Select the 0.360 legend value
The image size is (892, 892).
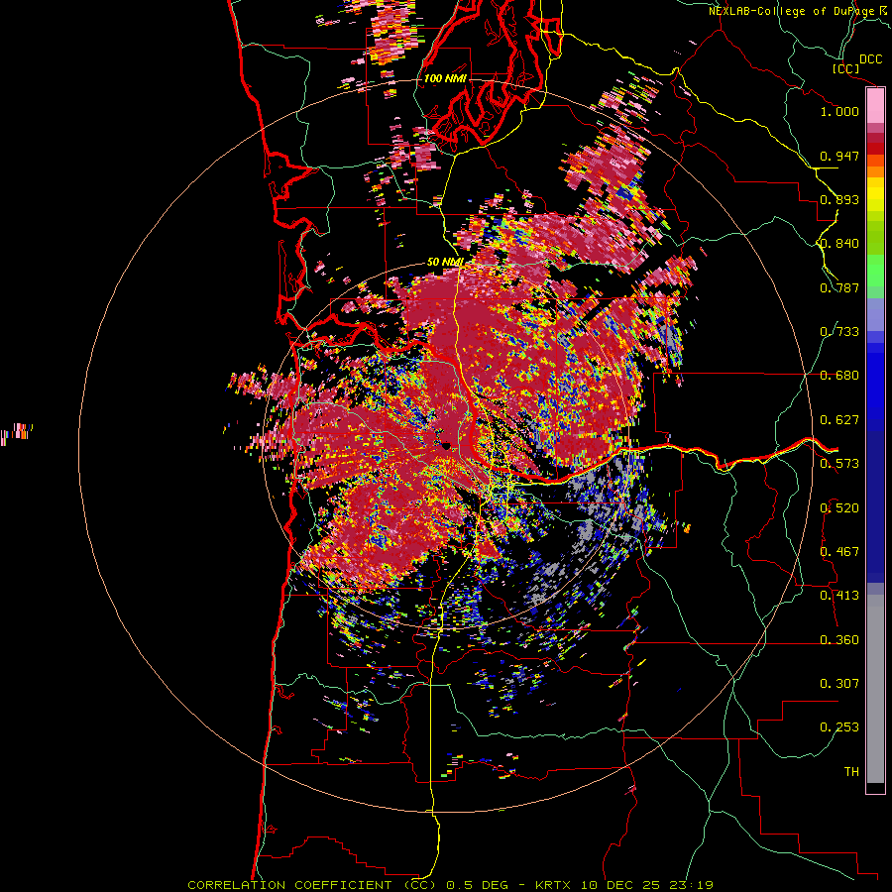point(839,640)
